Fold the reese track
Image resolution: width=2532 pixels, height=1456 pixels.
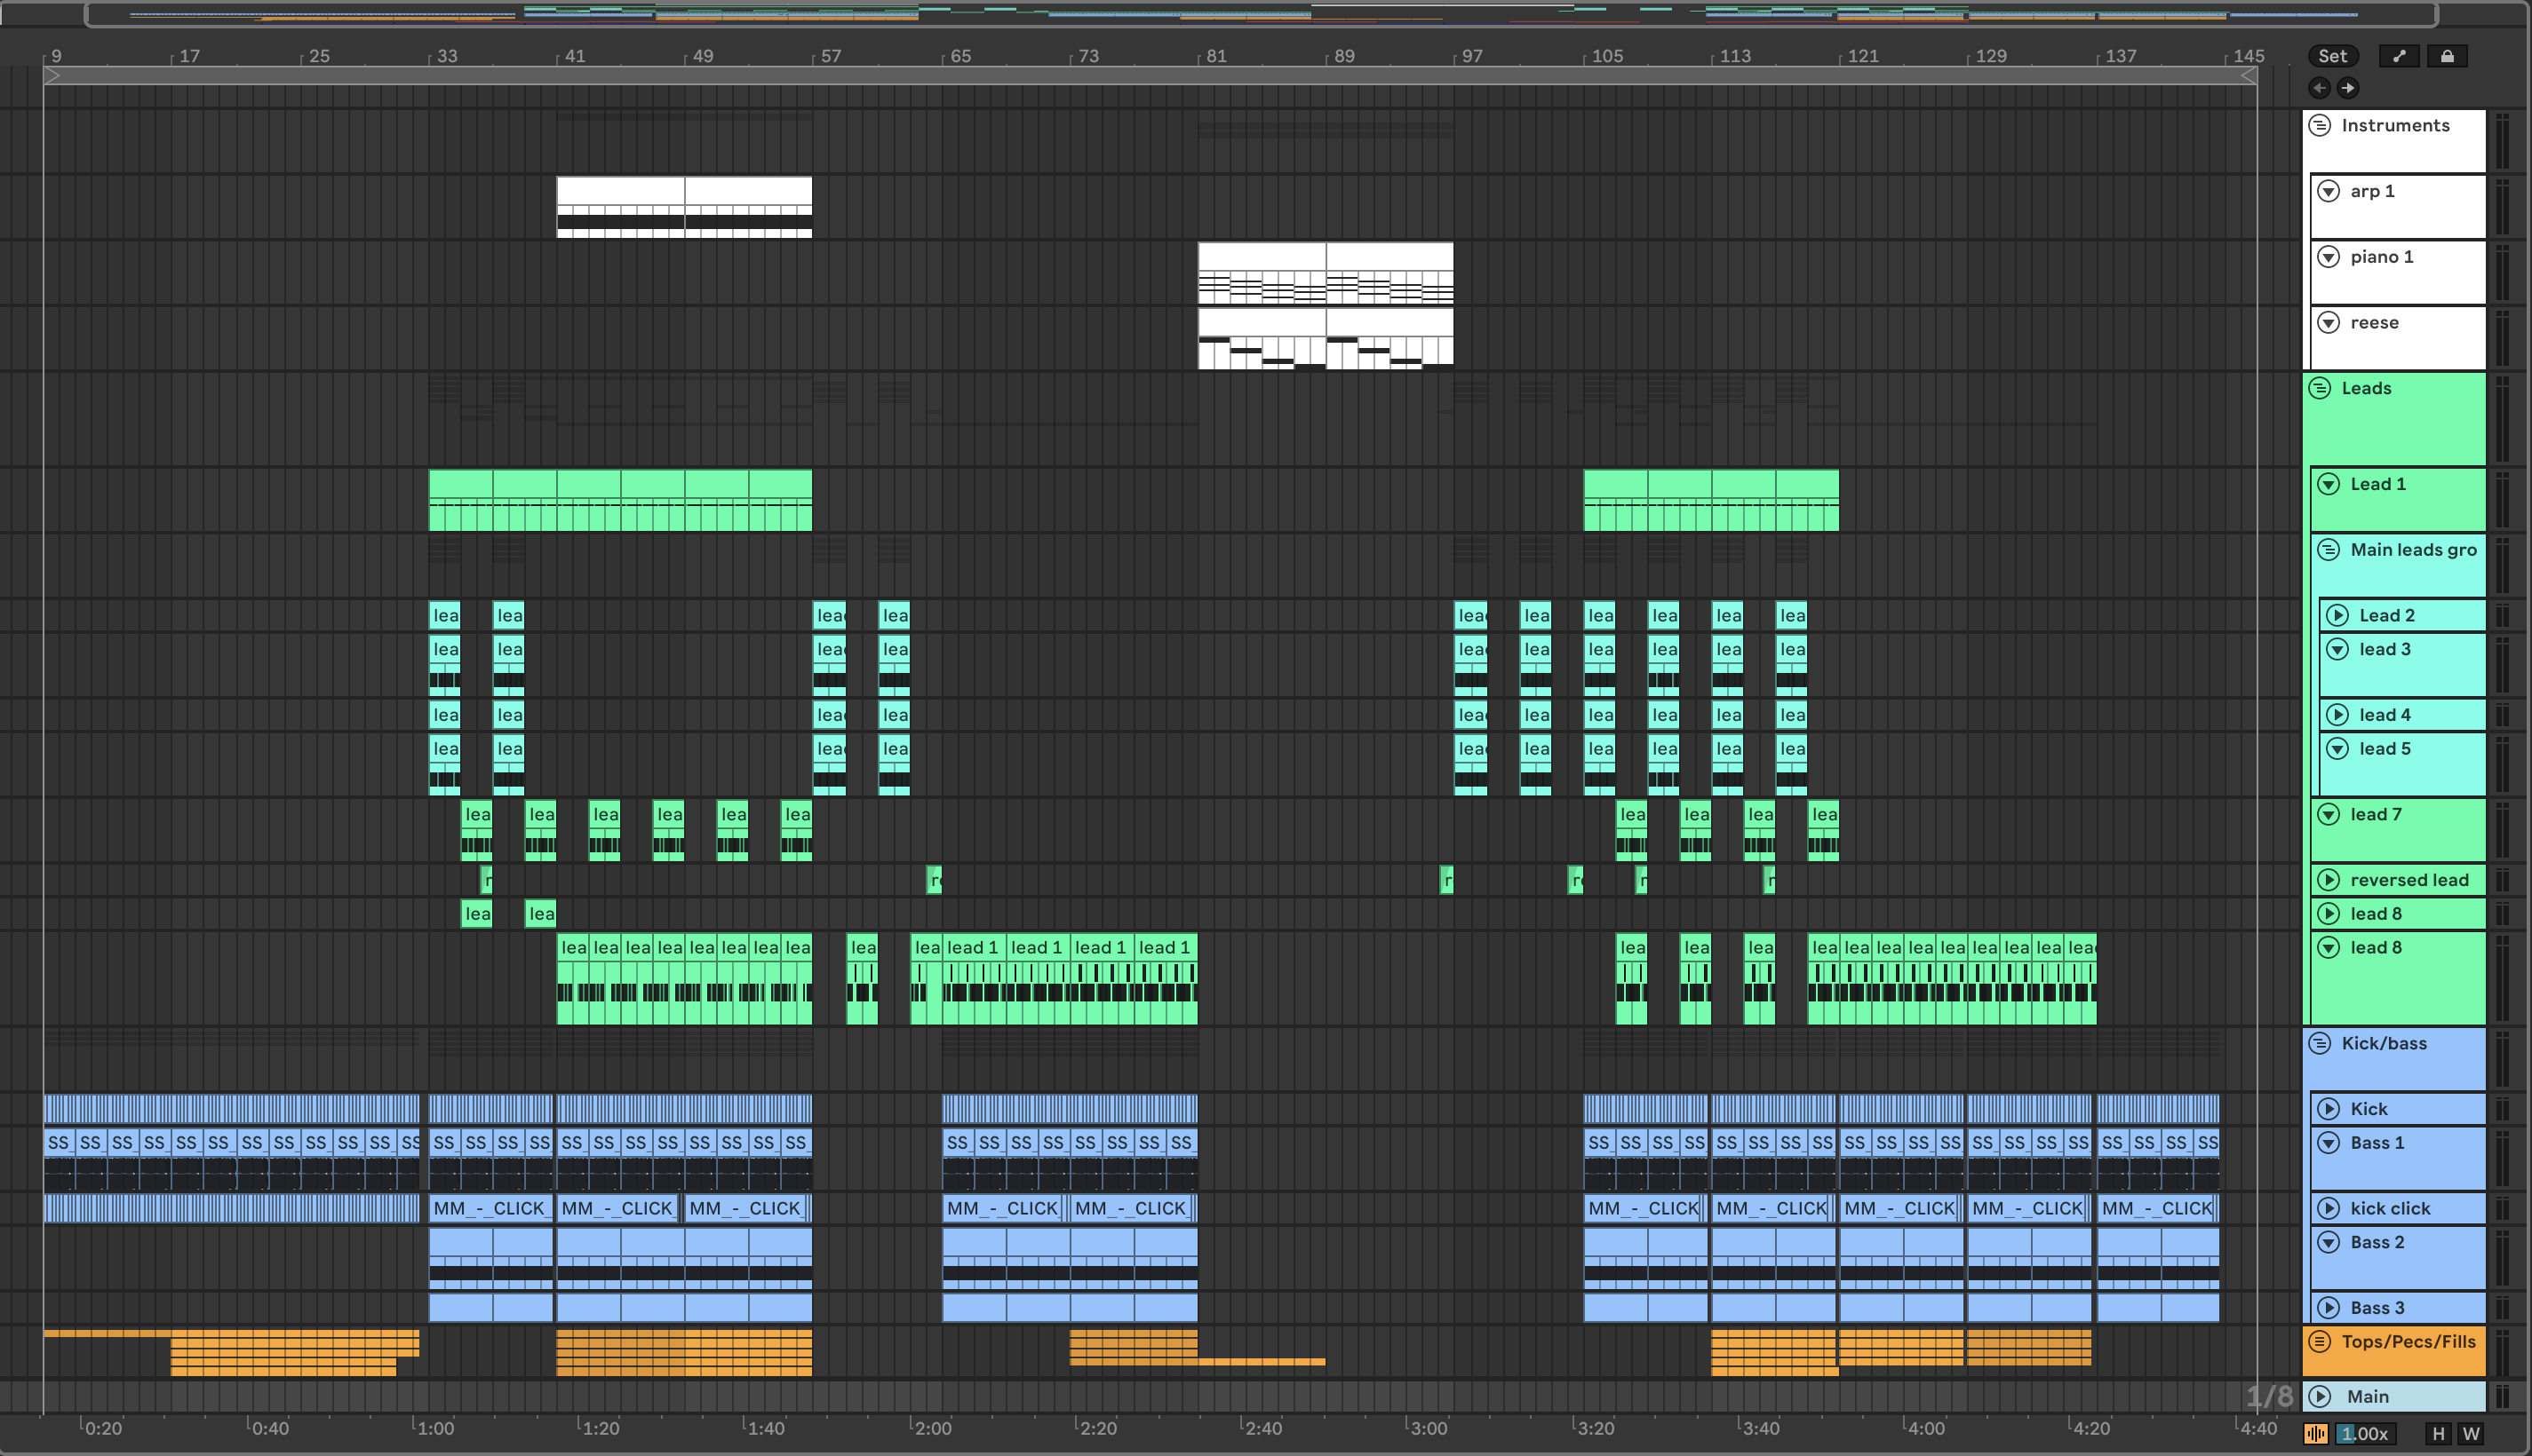(x=2329, y=322)
